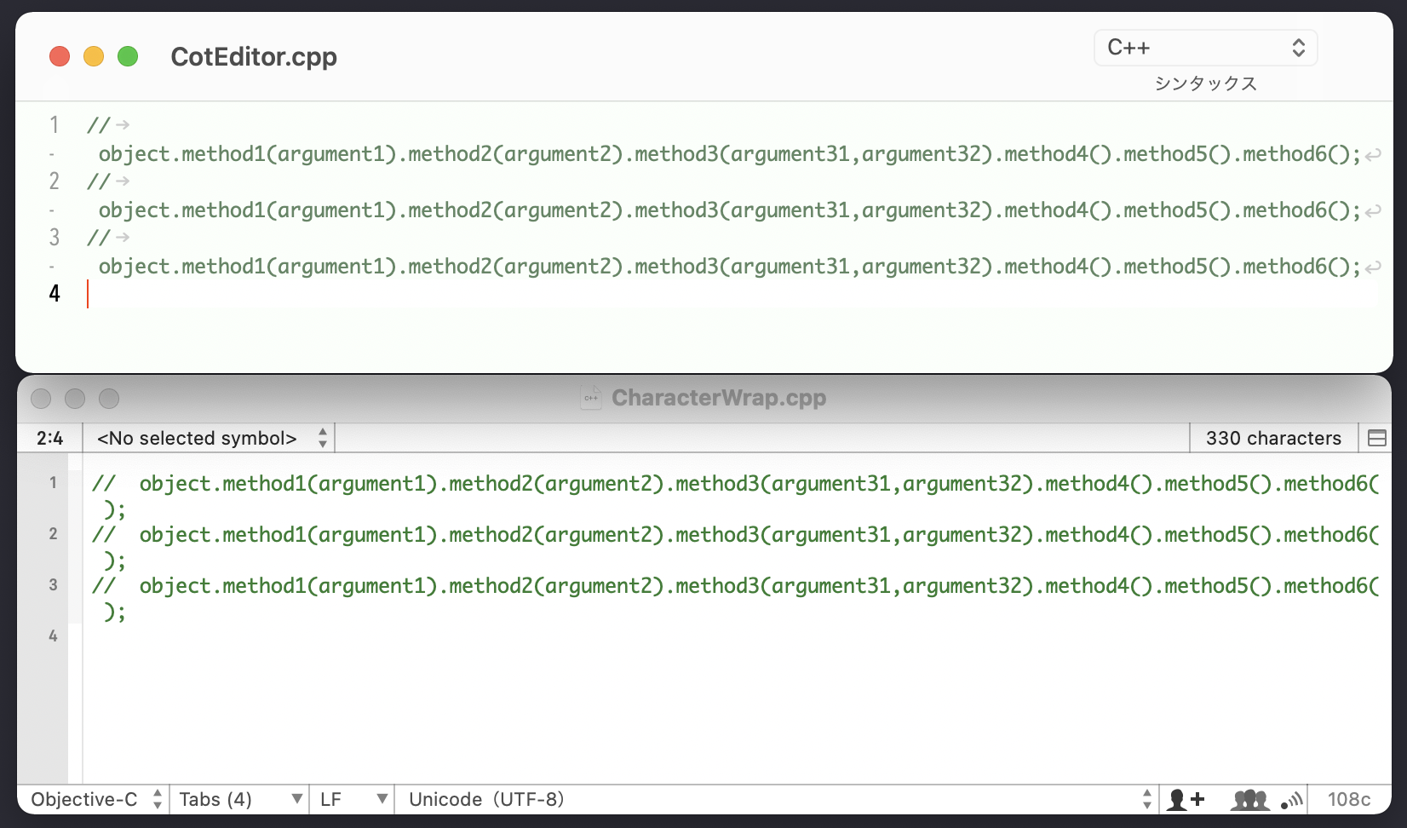Close the CotEditor.cpp window
Viewport: 1407px width, 828px height.
click(x=60, y=56)
